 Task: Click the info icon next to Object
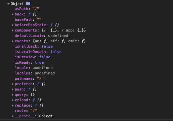click(x=28, y=4)
